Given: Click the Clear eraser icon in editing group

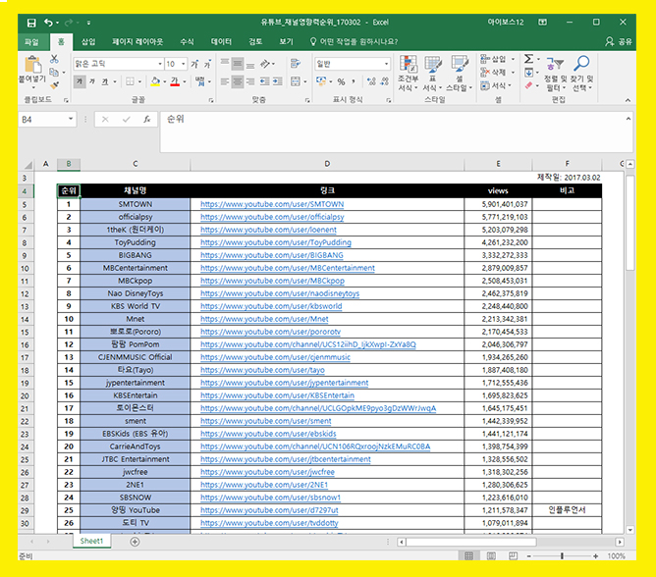Looking at the screenshot, I should click(528, 85).
